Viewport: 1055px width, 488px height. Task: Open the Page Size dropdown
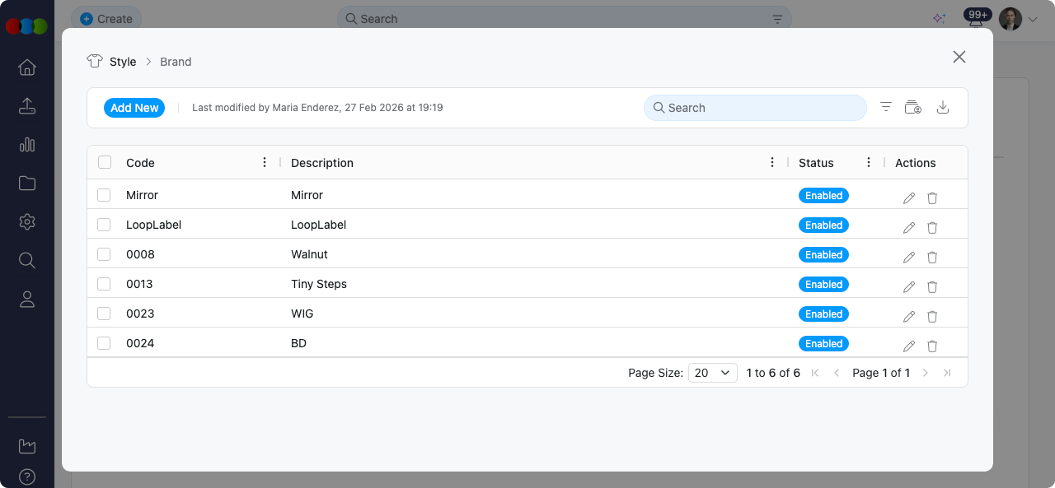(712, 373)
